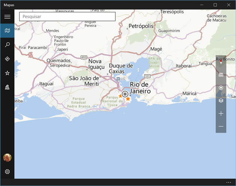Click the Paracambi town label

pos(37,48)
